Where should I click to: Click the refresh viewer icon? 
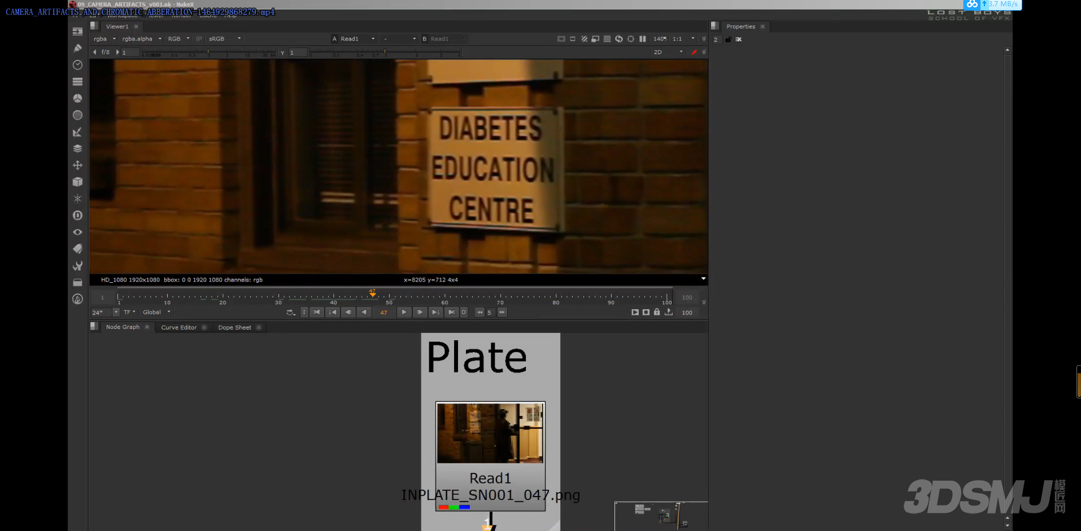pyautogui.click(x=619, y=39)
